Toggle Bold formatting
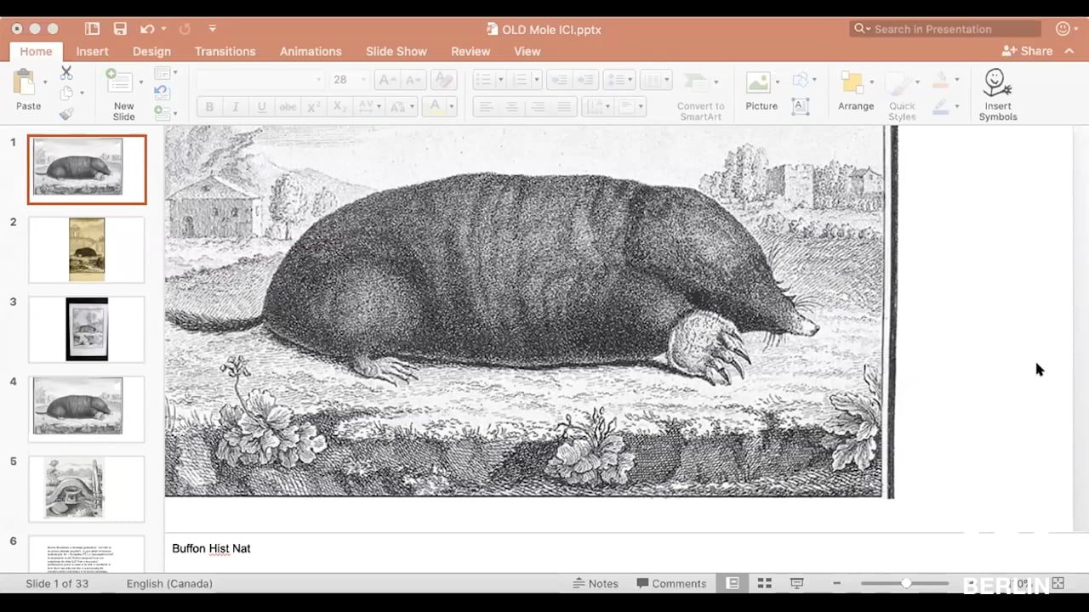 tap(209, 106)
